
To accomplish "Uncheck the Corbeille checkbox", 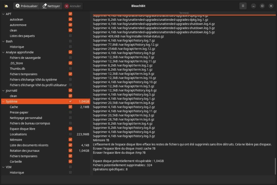I will click(70, 161).
